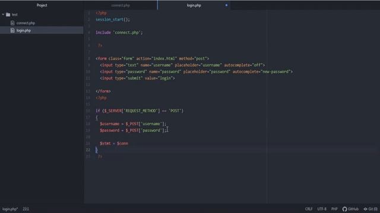Click the modified dot on login.php tab

coord(226,5)
